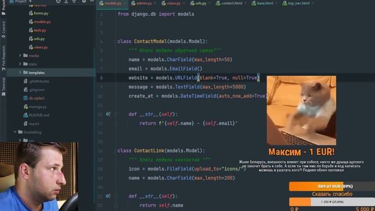Image resolution: width=375 pixels, height=211 pixels.
Task: Hide the Project panel with the minus icon
Action: click(91, 1)
